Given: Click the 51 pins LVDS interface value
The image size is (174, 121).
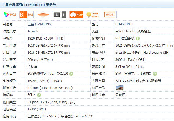Looking at the screenshot, I should click(52, 102).
